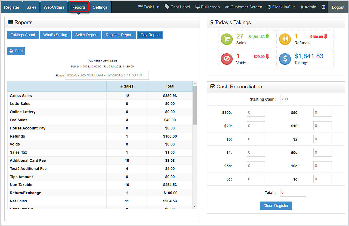Click the Starting Cash input field
This screenshot has height=226, width=349.
pos(293,99)
